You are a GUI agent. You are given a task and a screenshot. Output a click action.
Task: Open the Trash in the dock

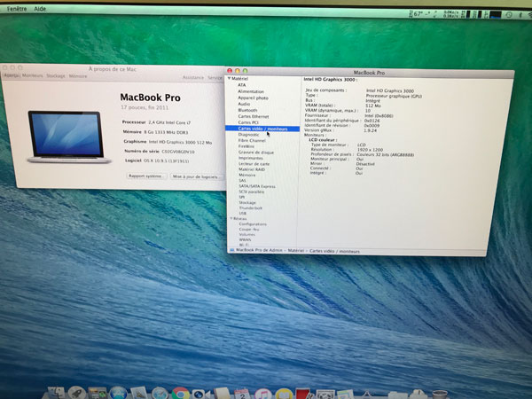tap(440, 395)
